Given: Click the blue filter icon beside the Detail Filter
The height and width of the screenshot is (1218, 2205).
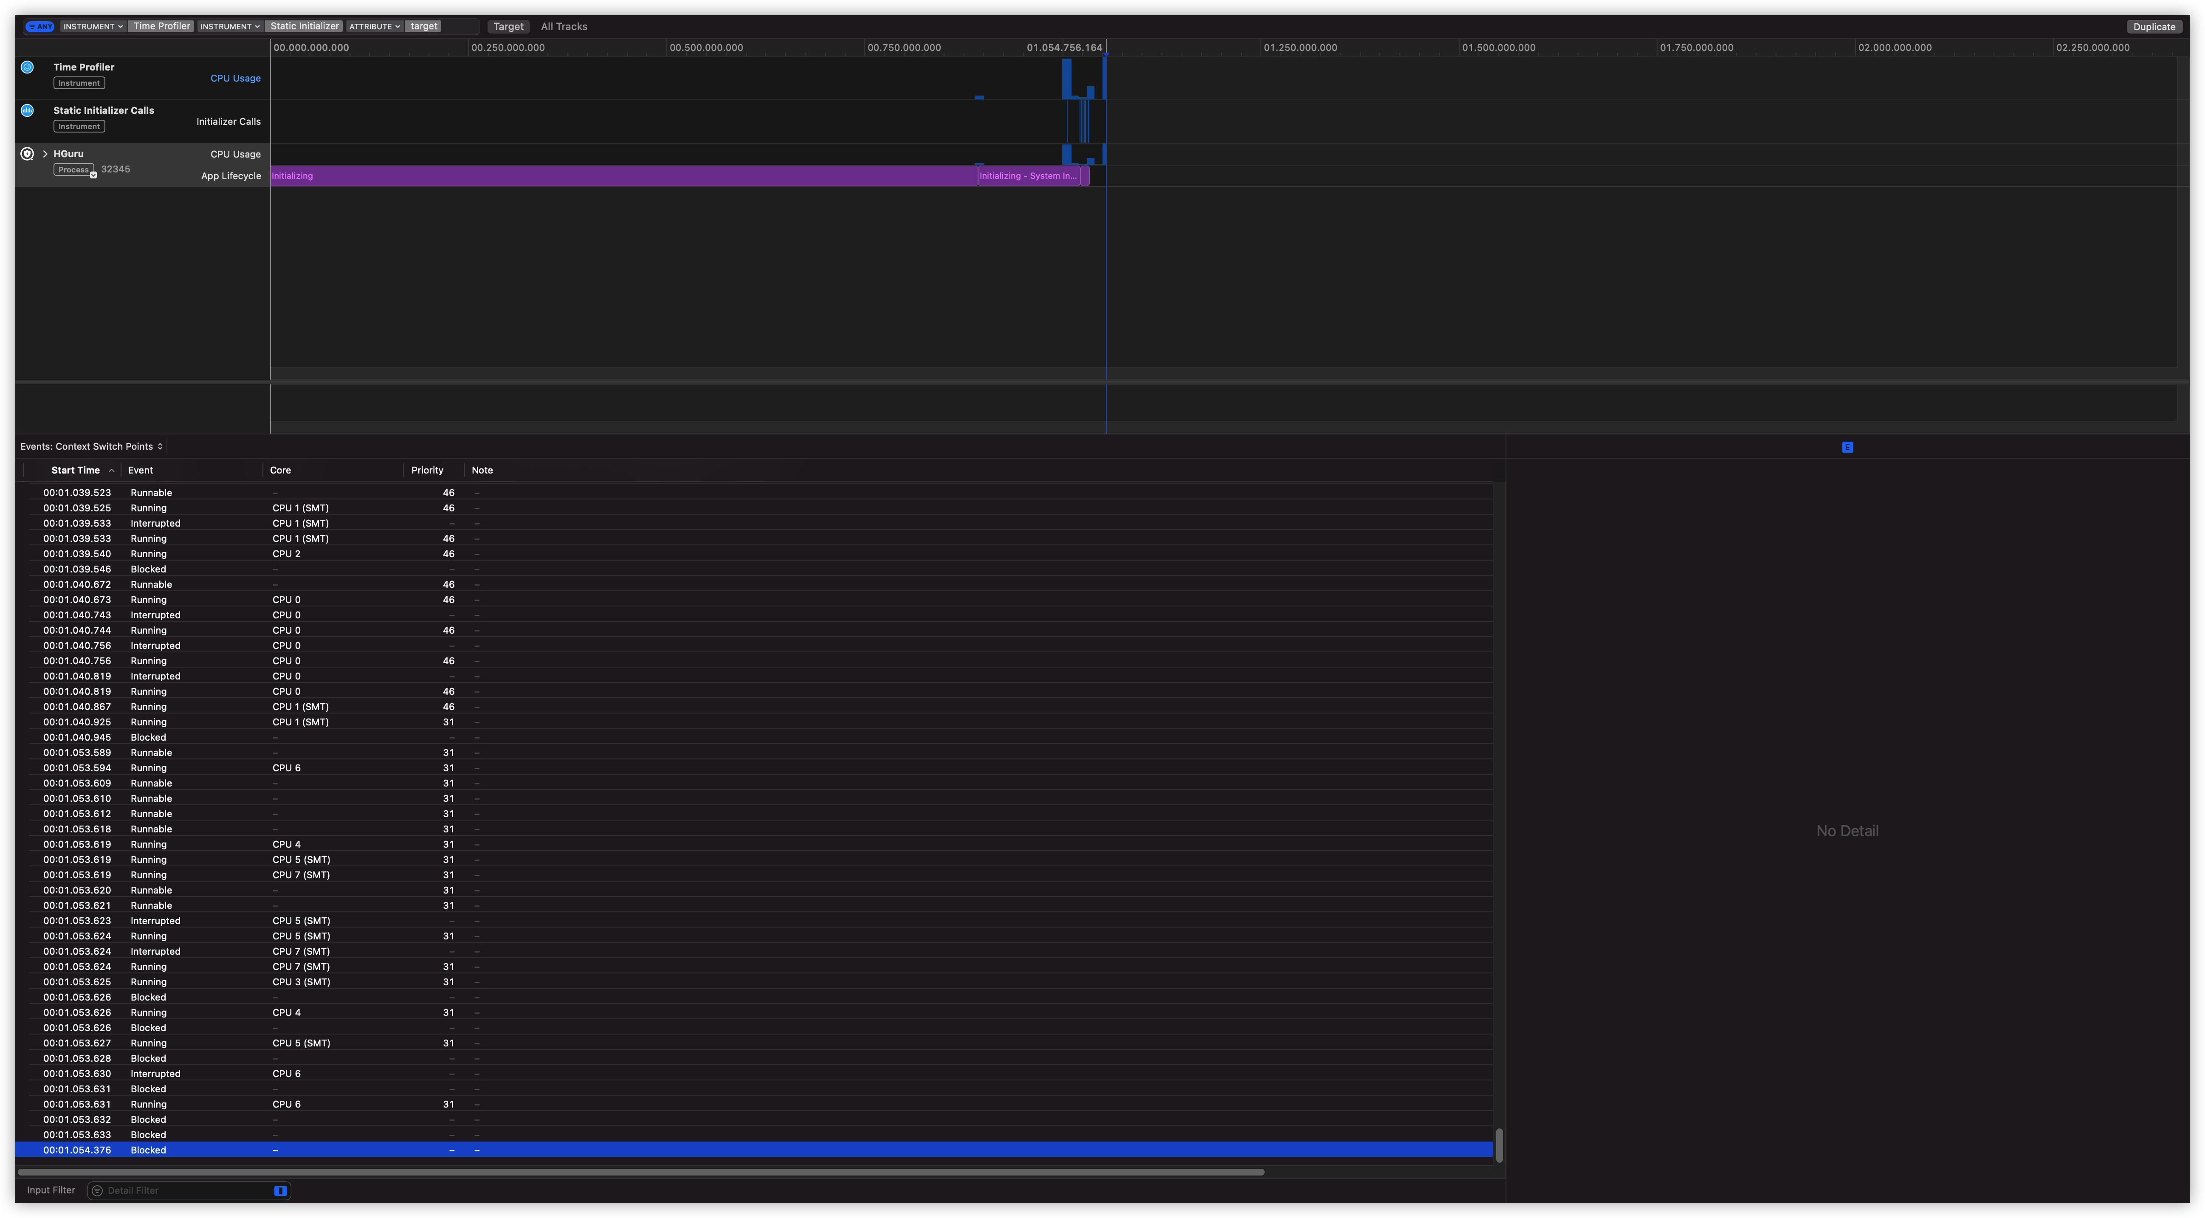Looking at the screenshot, I should 279,1190.
